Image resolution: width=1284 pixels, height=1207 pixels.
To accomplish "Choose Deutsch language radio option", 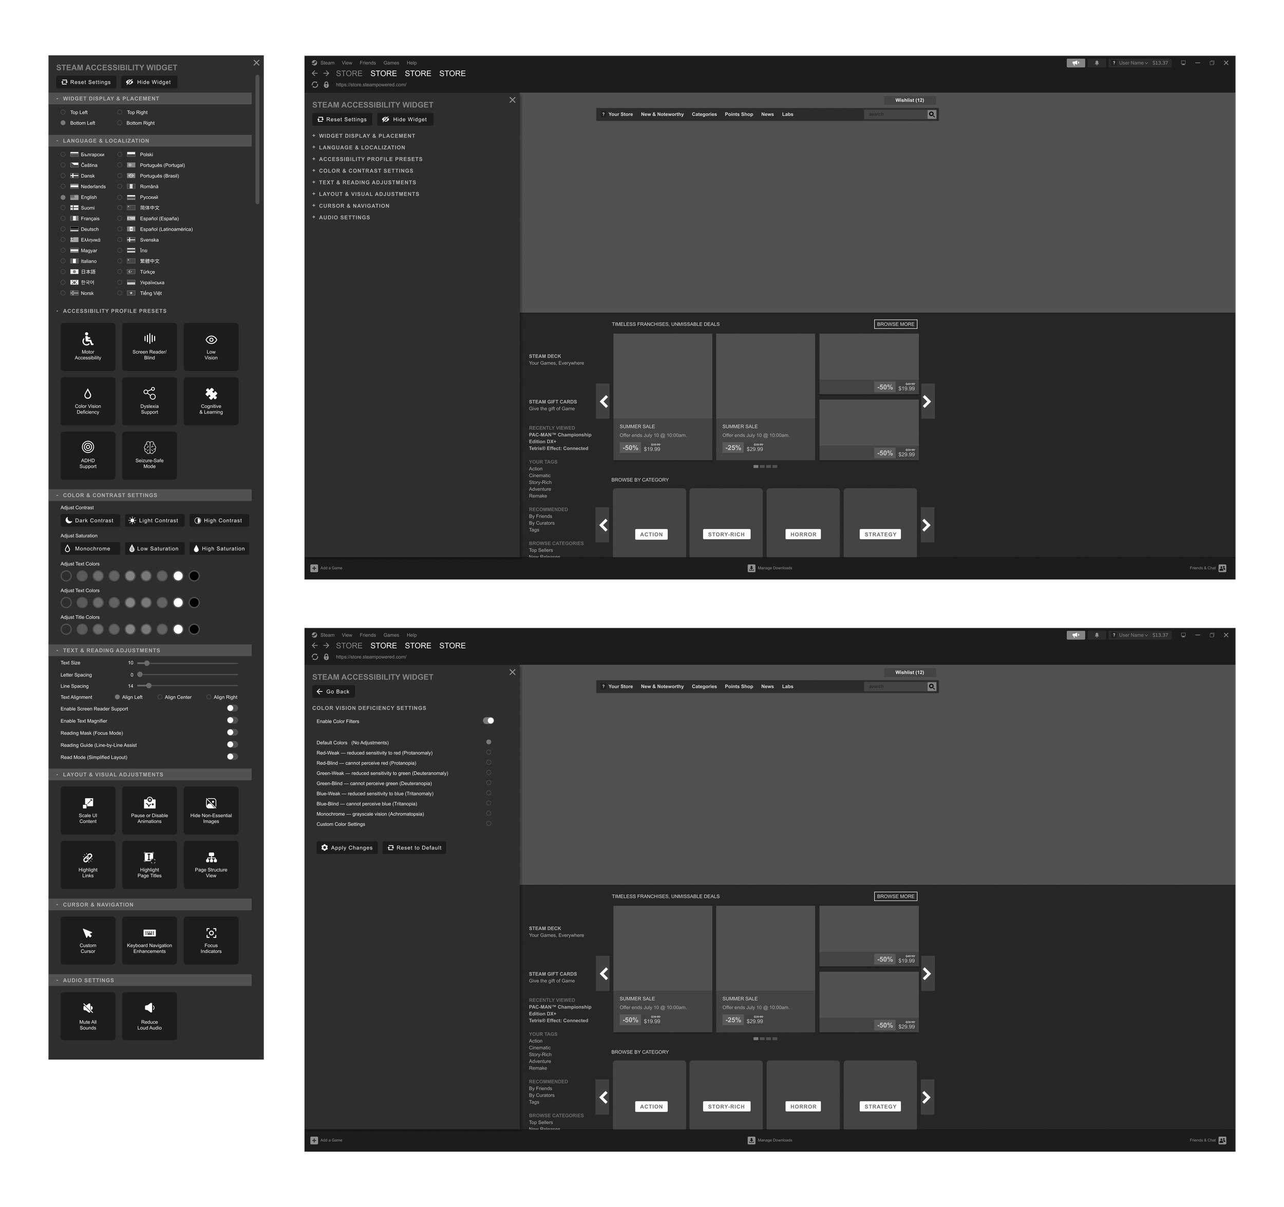I will (x=63, y=229).
